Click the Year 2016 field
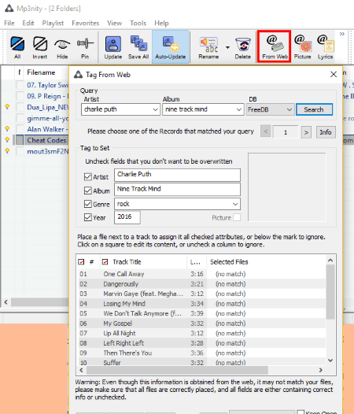Image resolution: width=354 pixels, height=414 pixels. tap(127, 217)
